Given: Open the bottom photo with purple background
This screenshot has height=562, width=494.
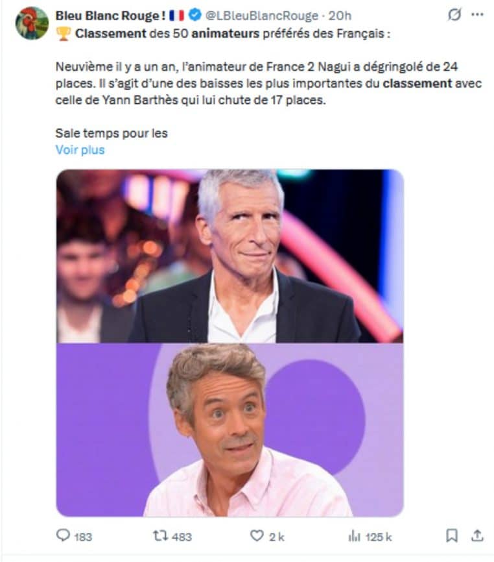Looking at the screenshot, I should 229,430.
